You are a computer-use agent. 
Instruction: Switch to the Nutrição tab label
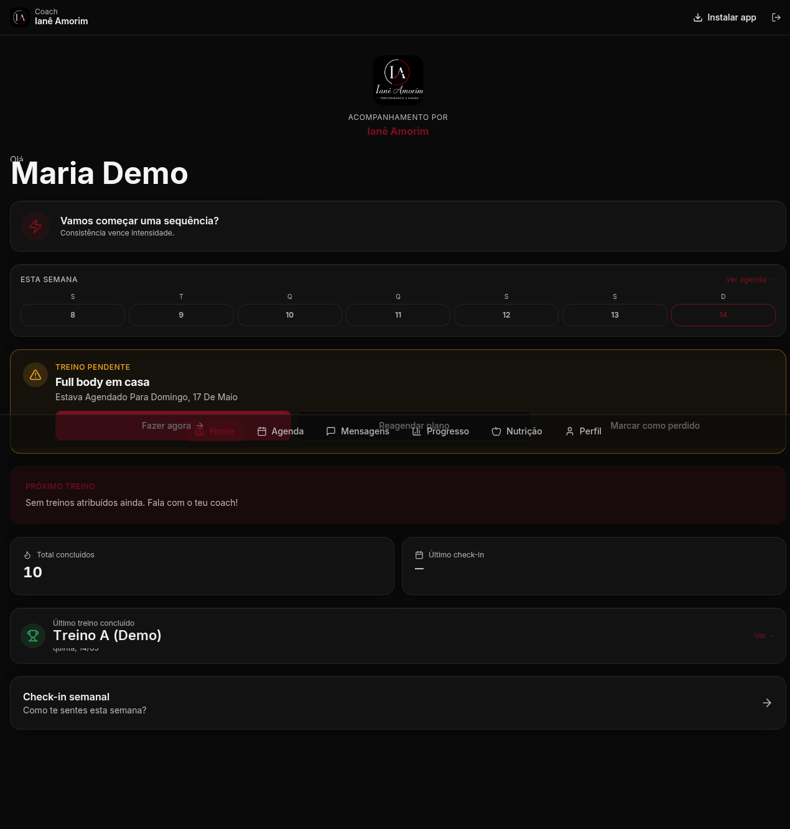click(524, 431)
